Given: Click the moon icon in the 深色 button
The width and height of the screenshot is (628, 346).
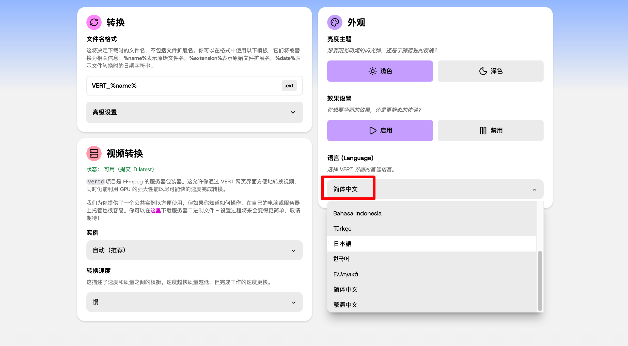Looking at the screenshot, I should coord(483,71).
